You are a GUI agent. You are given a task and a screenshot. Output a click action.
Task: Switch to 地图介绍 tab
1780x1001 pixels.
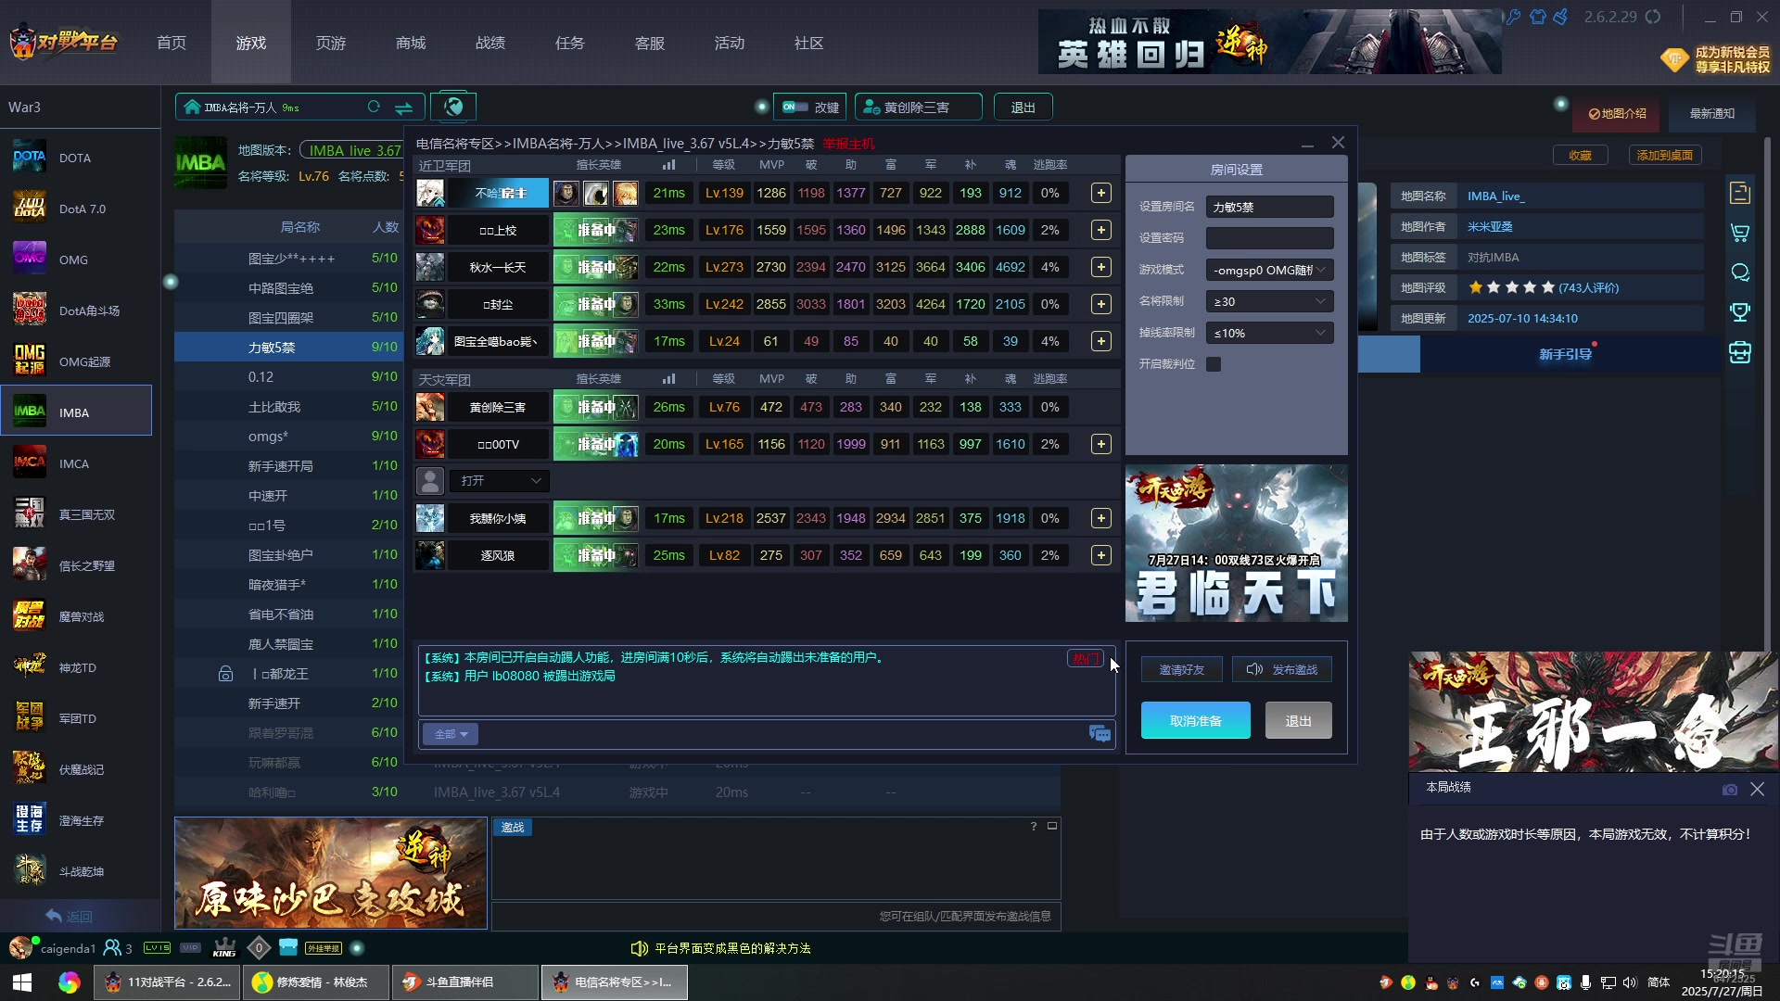click(1618, 114)
